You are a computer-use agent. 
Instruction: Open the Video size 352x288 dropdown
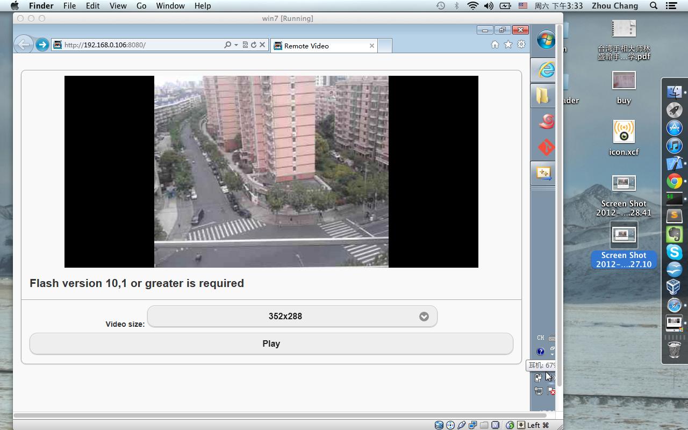292,316
